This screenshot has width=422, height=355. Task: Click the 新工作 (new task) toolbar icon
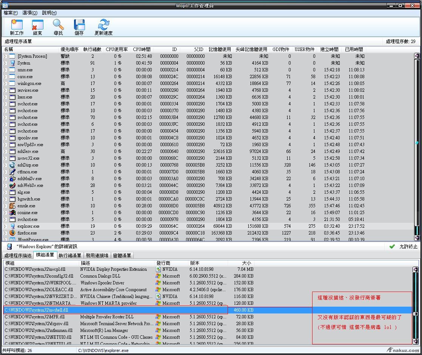point(17,25)
